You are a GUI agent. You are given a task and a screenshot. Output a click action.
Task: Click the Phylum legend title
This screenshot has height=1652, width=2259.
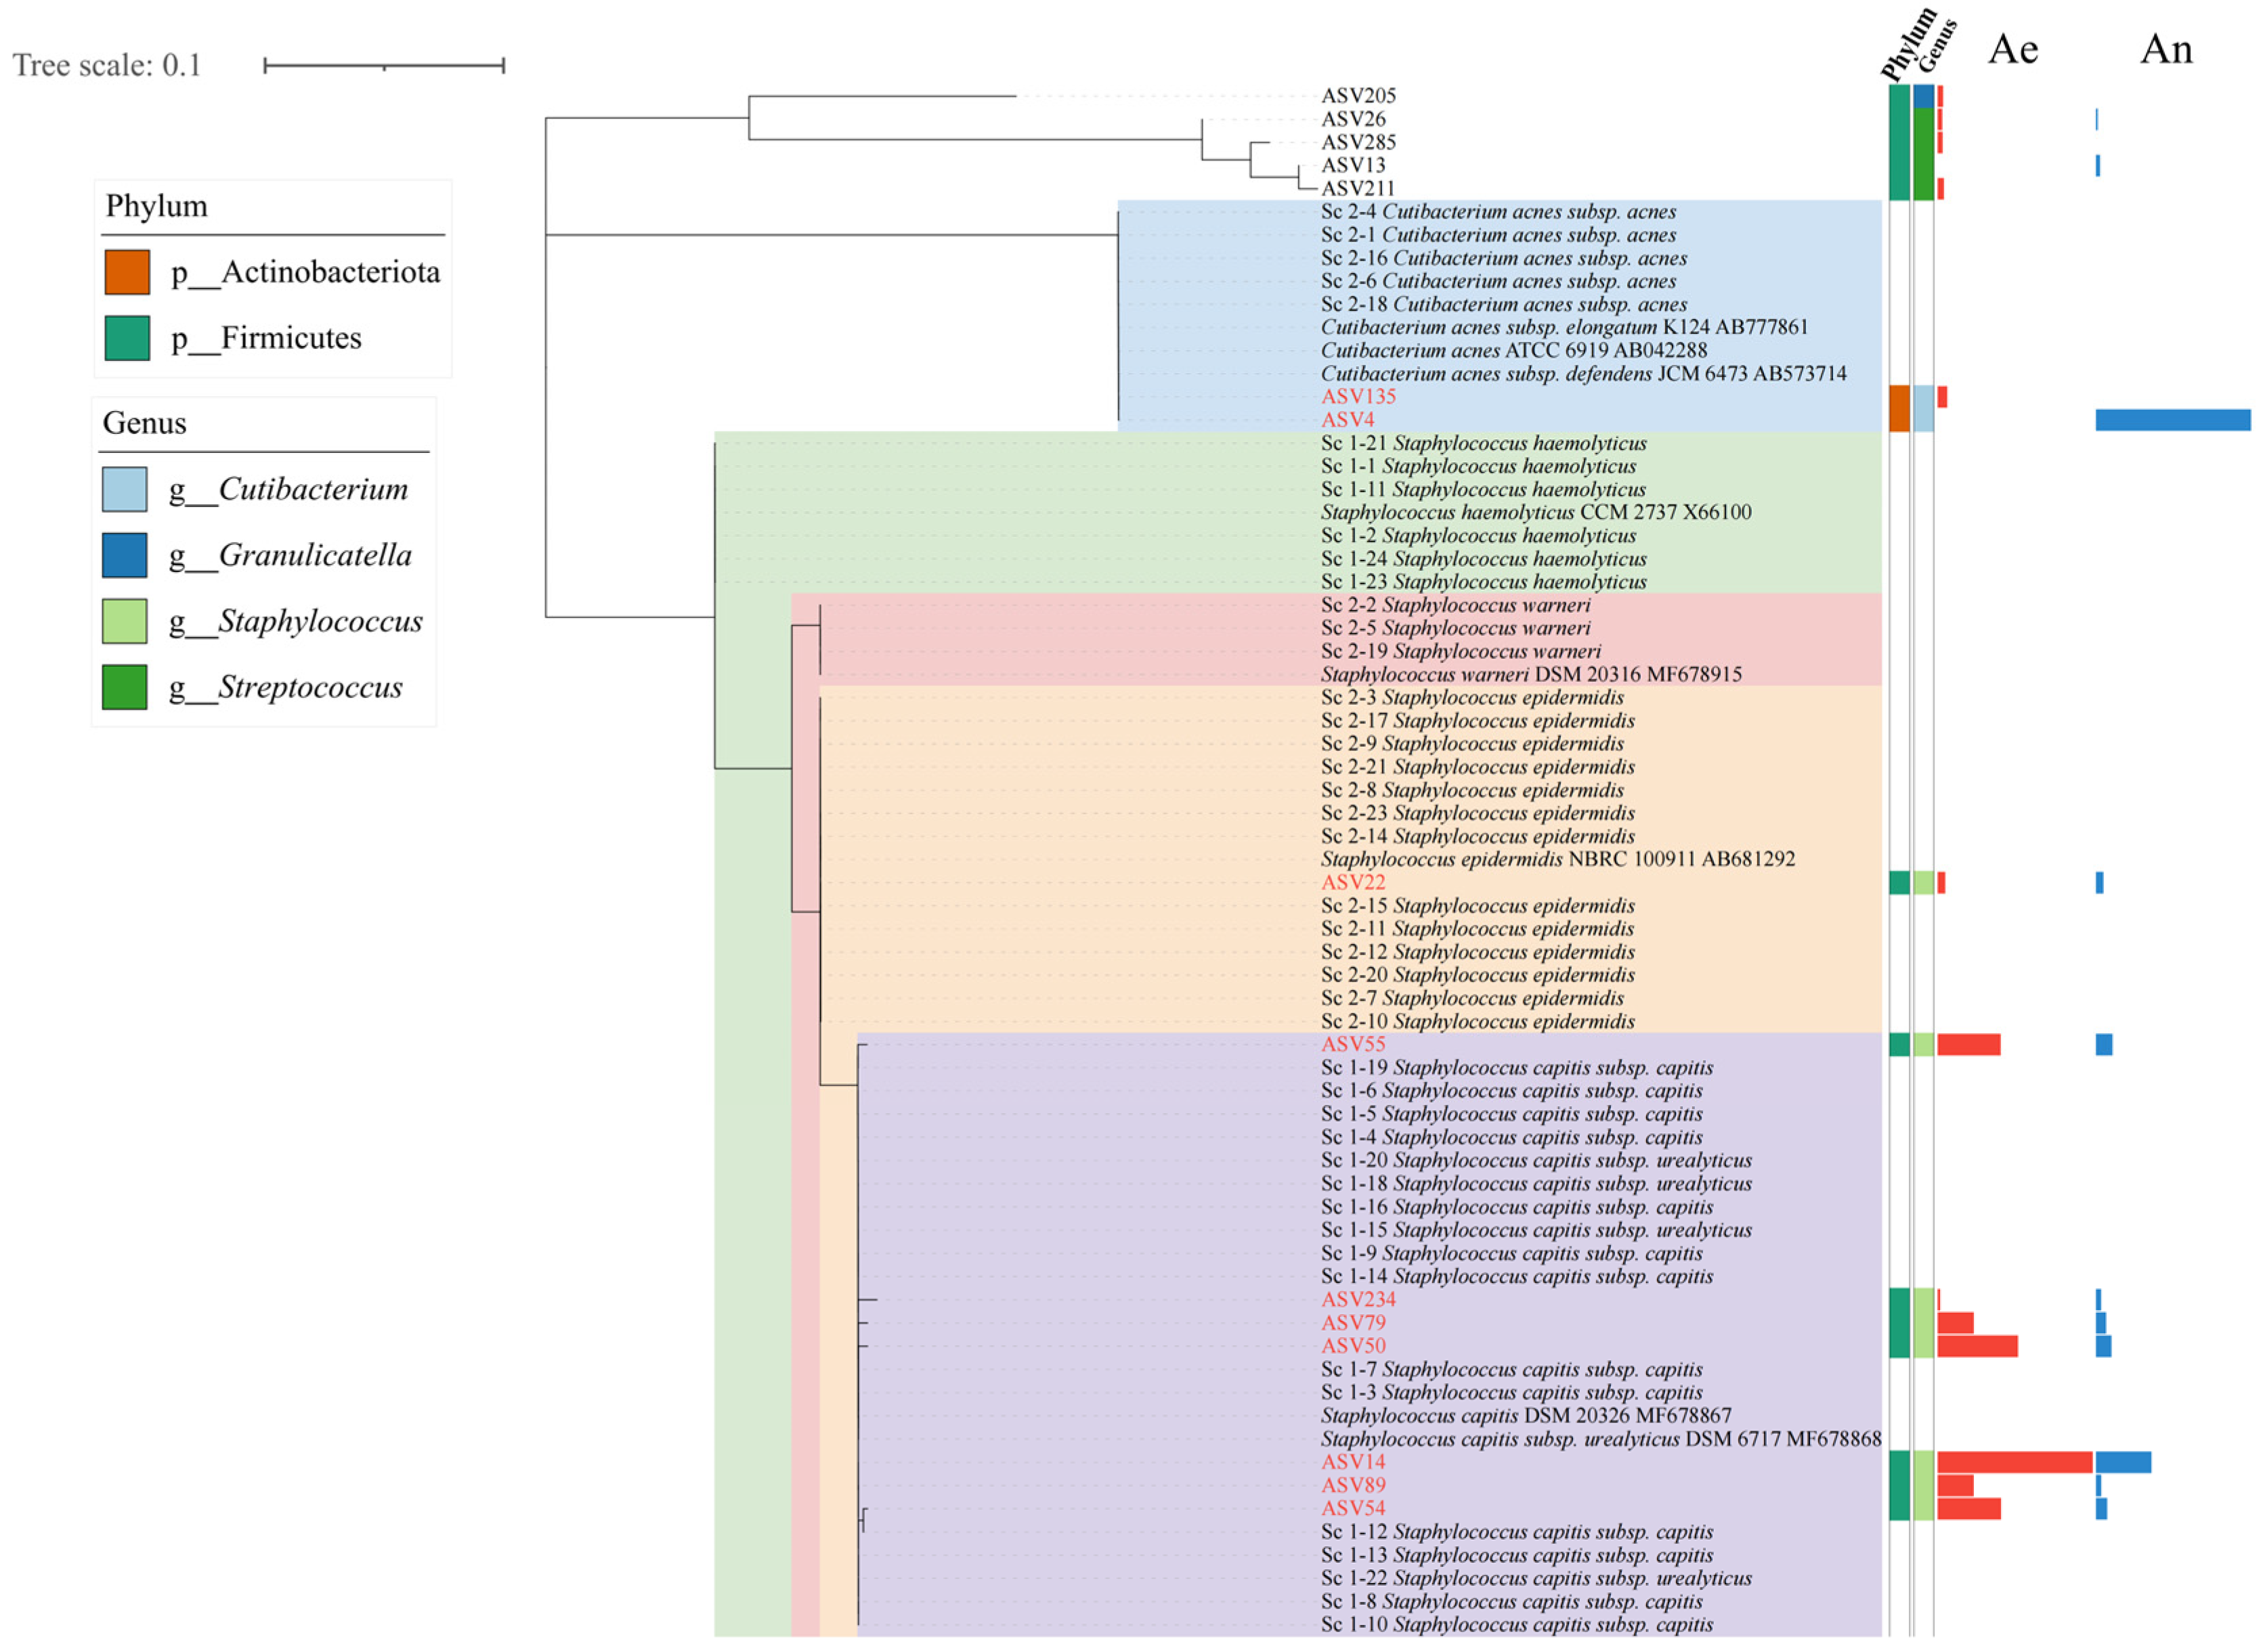pyautogui.click(x=157, y=206)
